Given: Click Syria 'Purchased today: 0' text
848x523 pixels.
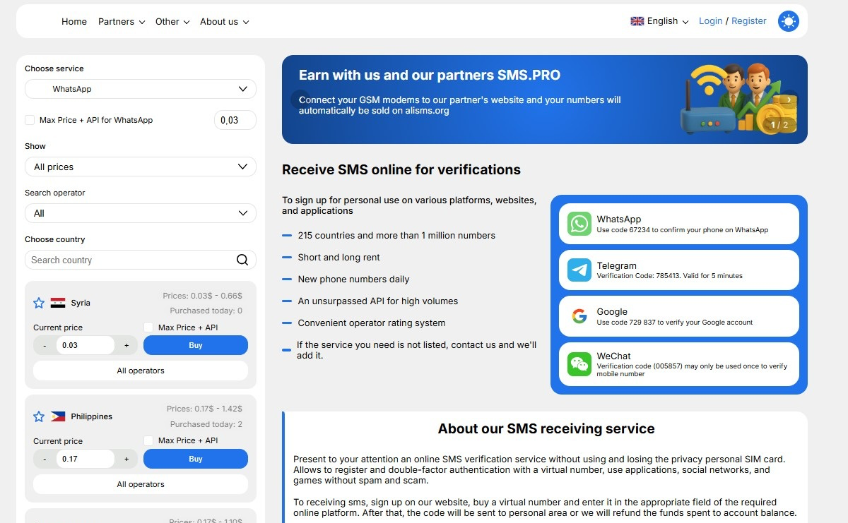Looking at the screenshot, I should click(x=206, y=311).
